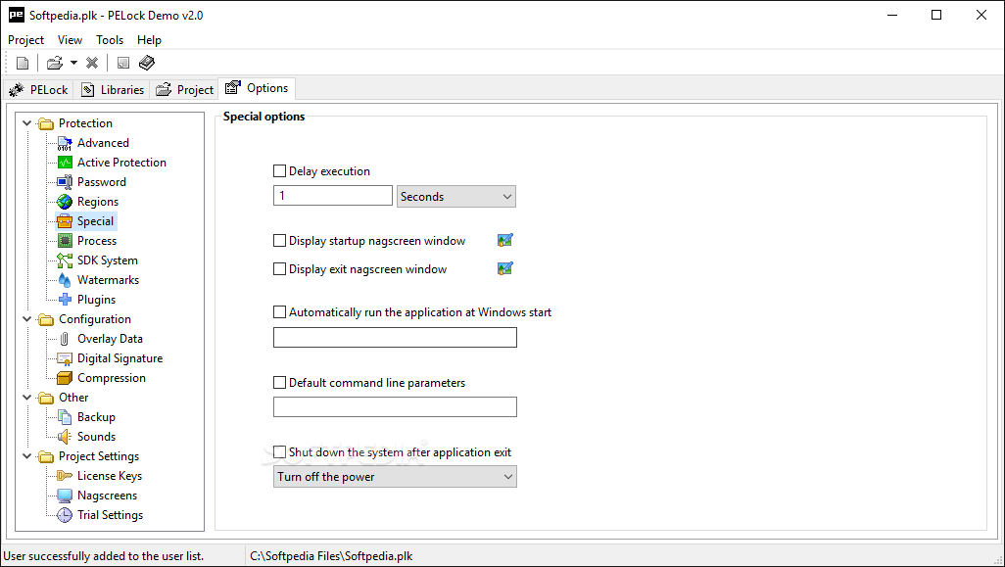Image resolution: width=1005 pixels, height=567 pixels.
Task: Select the Sounds speaker icon
Action: pos(65,437)
